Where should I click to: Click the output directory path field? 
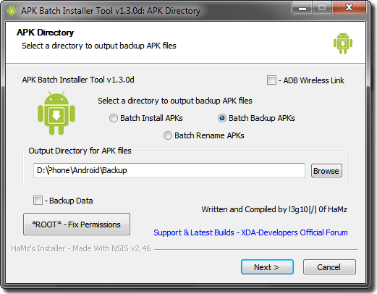pyautogui.click(x=169, y=170)
